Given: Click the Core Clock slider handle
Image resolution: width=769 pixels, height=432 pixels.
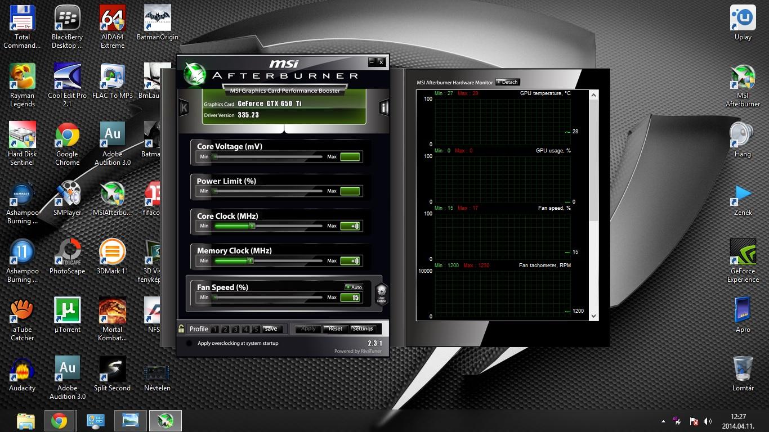Looking at the screenshot, I should (252, 226).
